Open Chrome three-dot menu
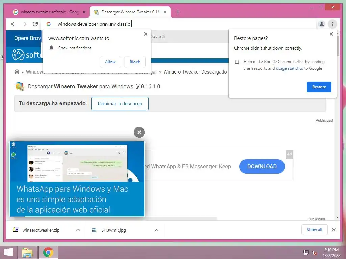This screenshot has height=259, width=346. (x=332, y=24)
